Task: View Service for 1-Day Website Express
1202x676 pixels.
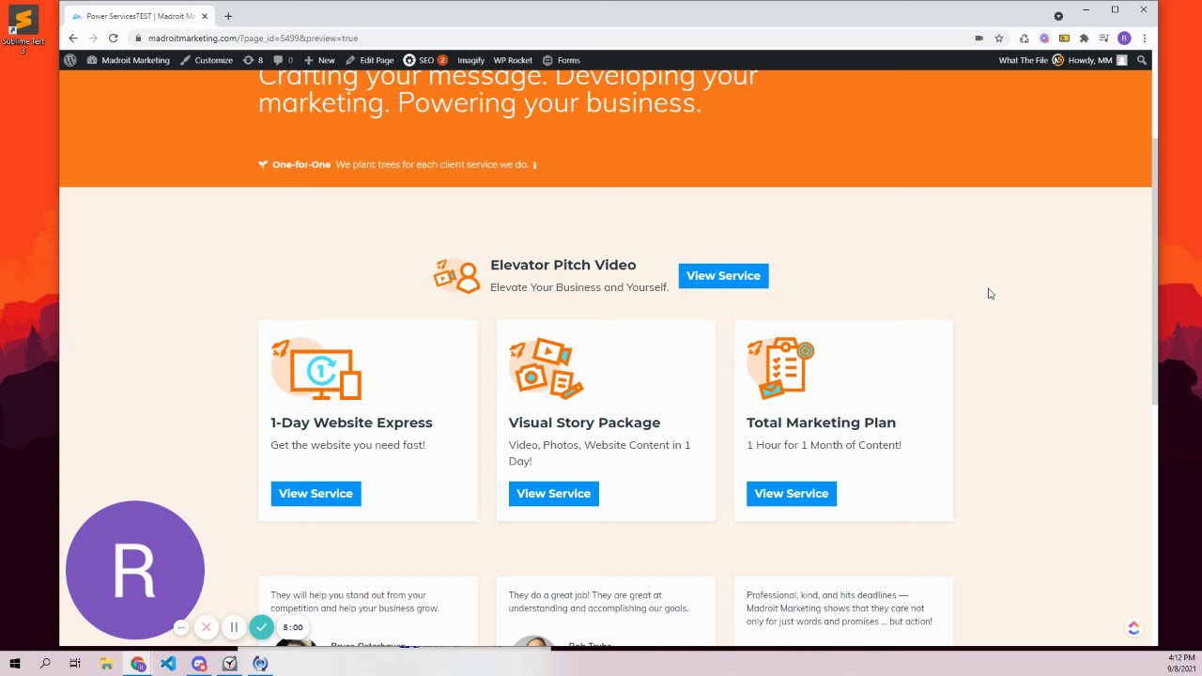Action: (316, 493)
